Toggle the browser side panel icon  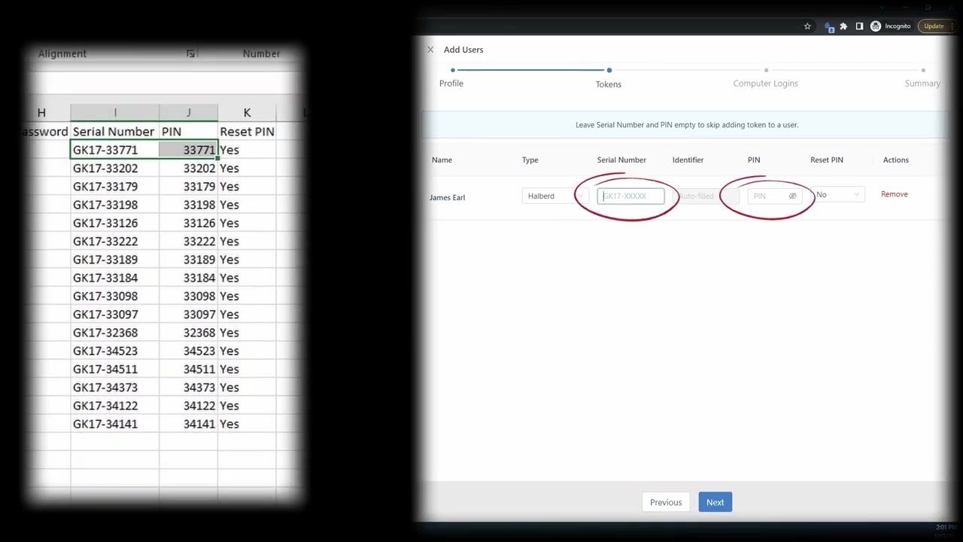point(859,26)
